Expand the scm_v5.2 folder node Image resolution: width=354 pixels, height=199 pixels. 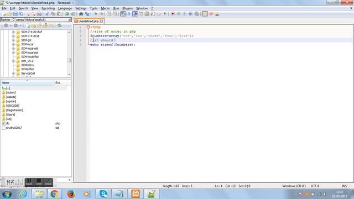click(13, 61)
